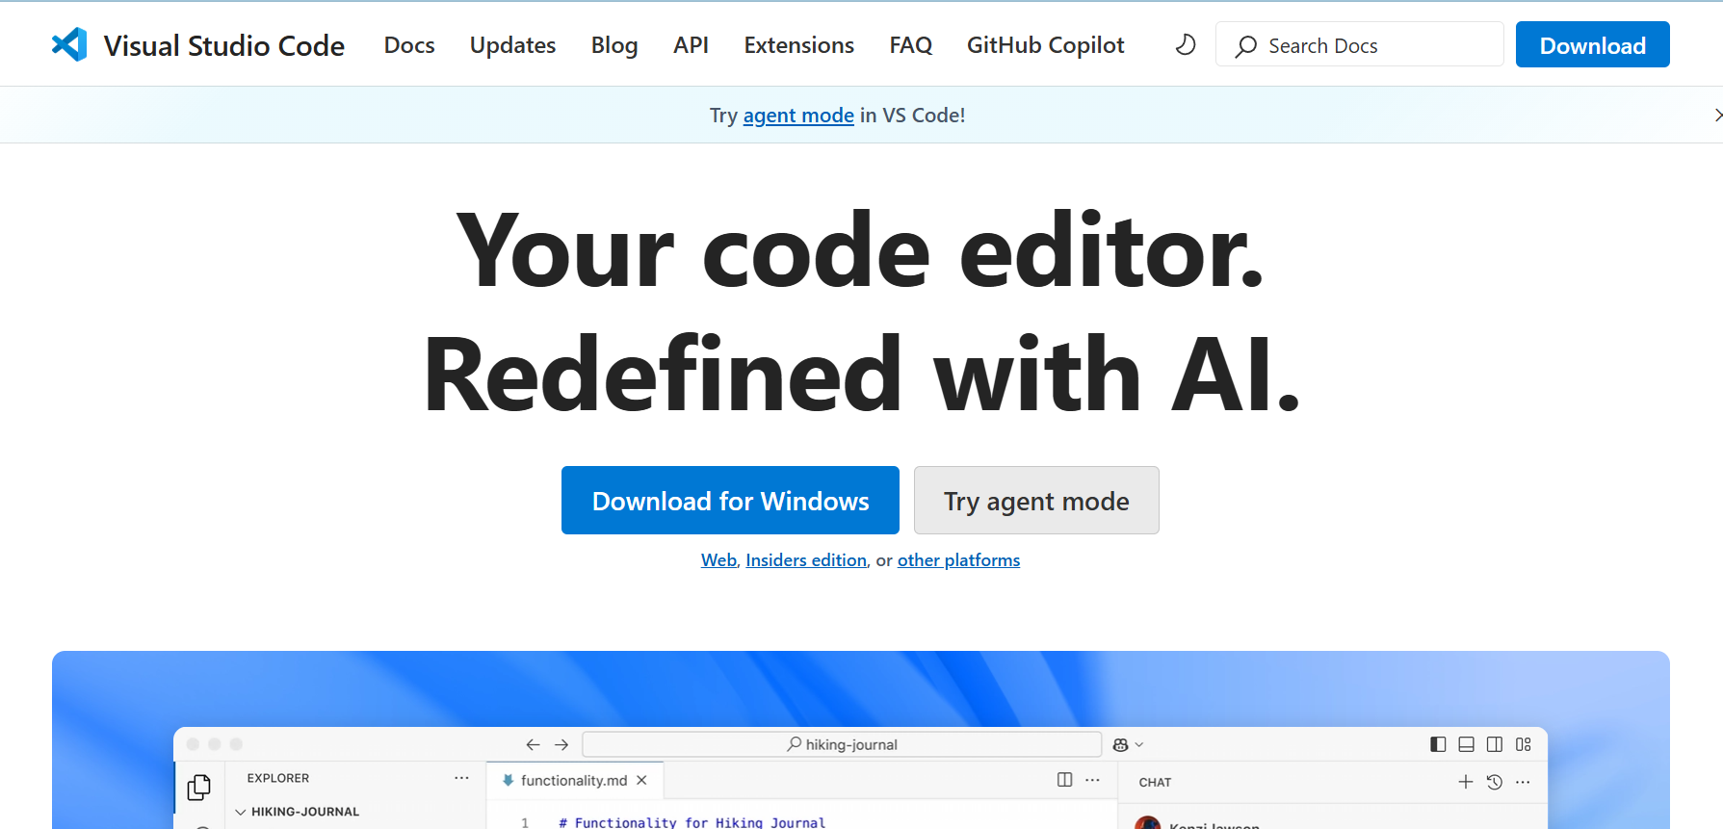Viewport: 1723px width, 829px height.
Task: Open editor more actions ellipsis
Action: [1092, 780]
